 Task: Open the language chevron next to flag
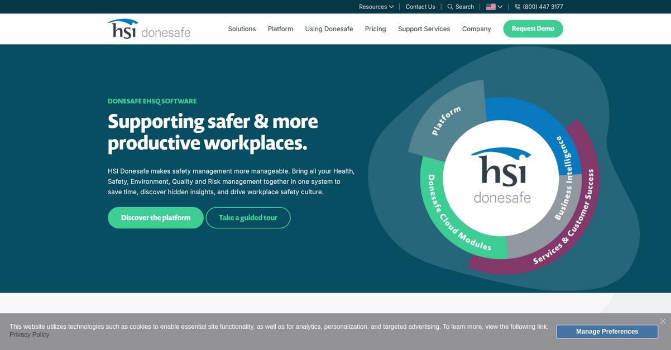click(500, 7)
